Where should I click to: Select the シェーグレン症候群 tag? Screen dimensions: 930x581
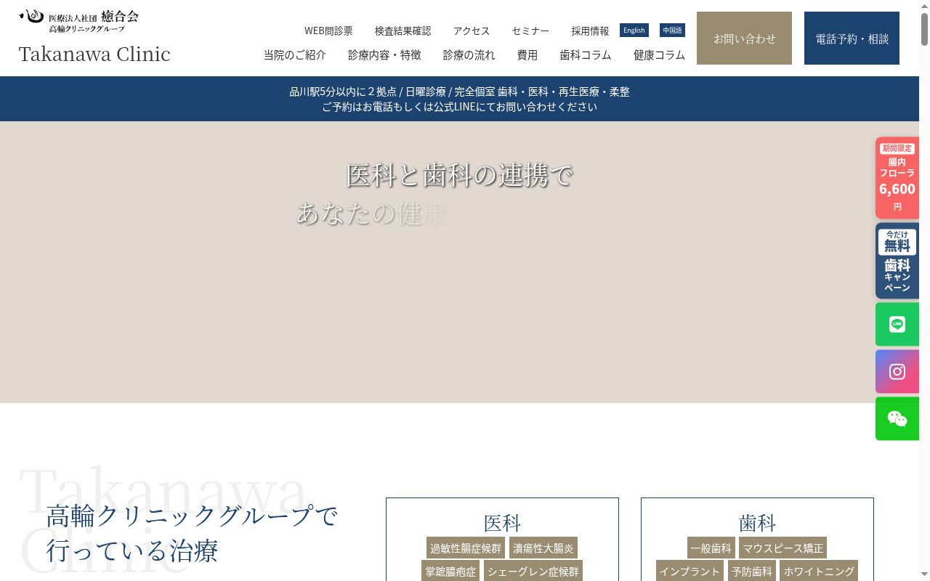533,571
